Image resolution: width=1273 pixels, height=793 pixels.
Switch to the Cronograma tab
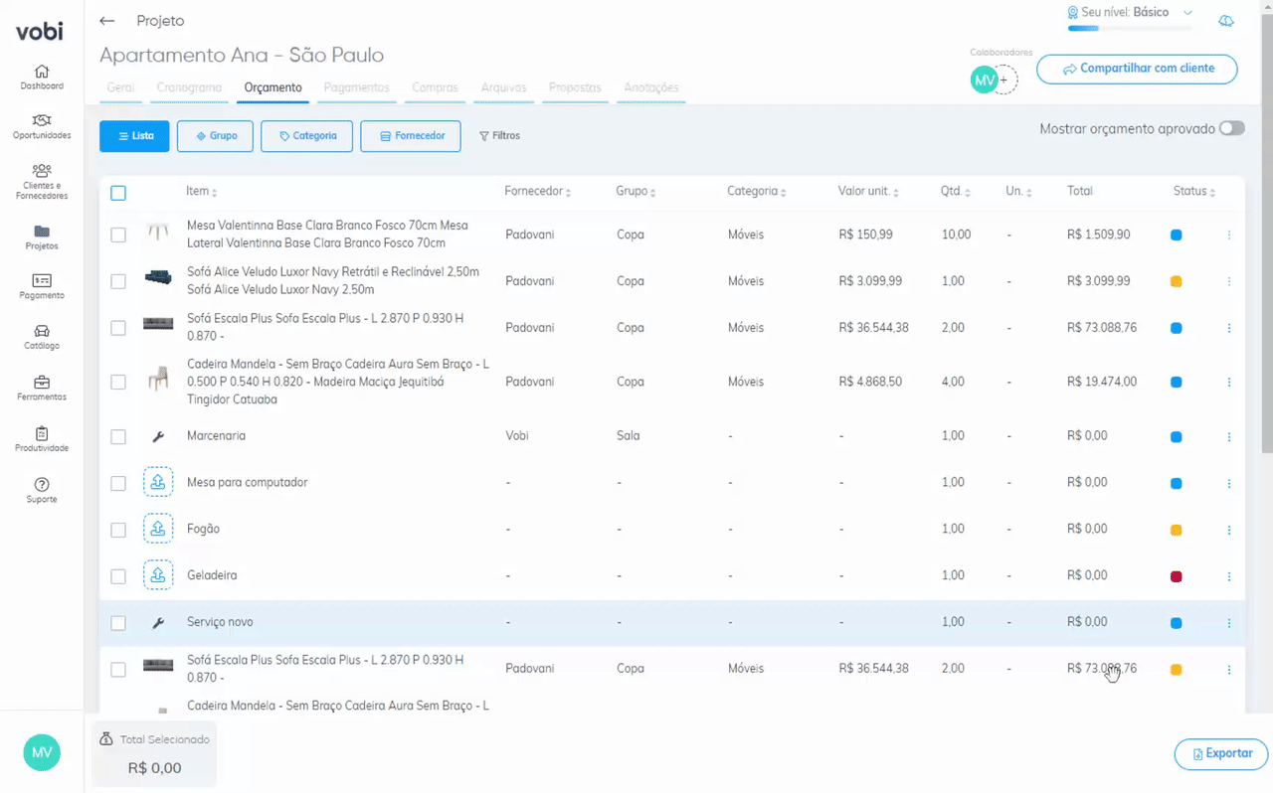coord(189,87)
